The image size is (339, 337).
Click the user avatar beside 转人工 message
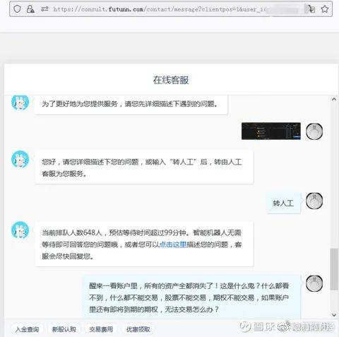314,201
